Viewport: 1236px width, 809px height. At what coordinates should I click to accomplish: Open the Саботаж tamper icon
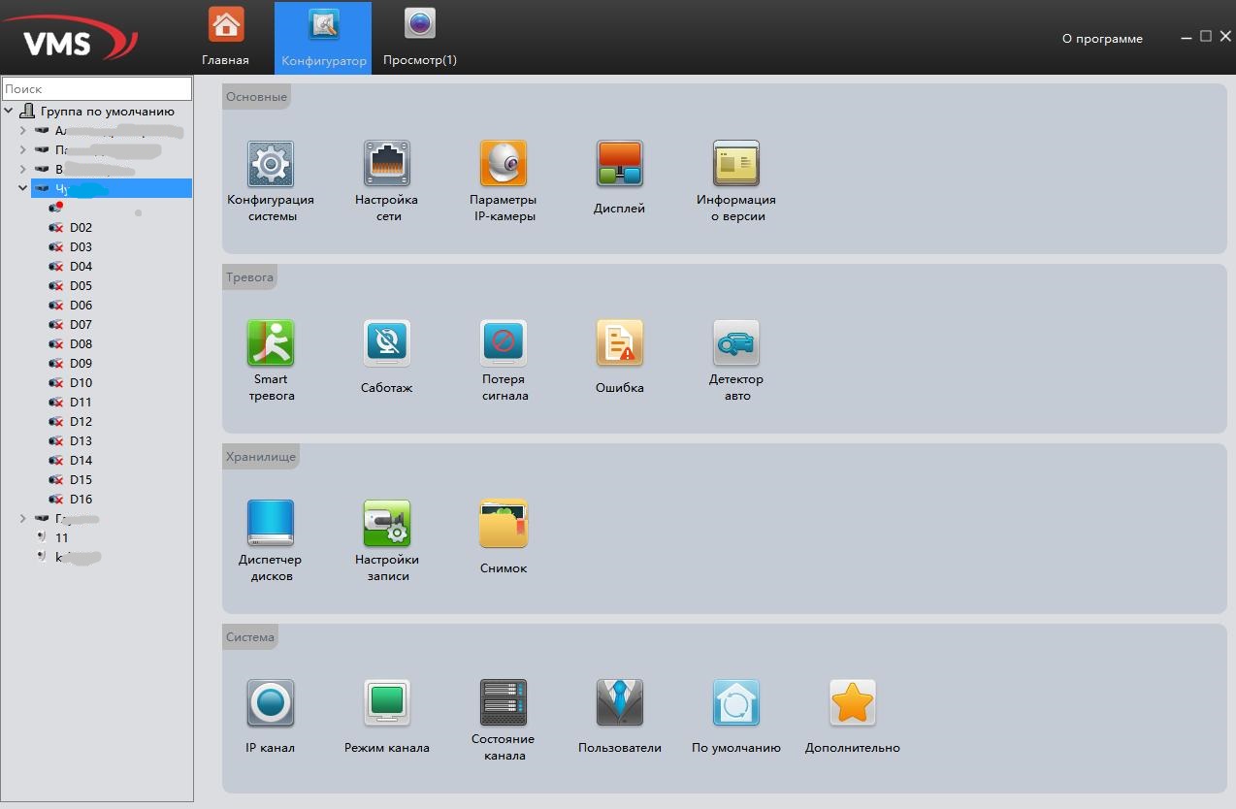pyautogui.click(x=386, y=343)
